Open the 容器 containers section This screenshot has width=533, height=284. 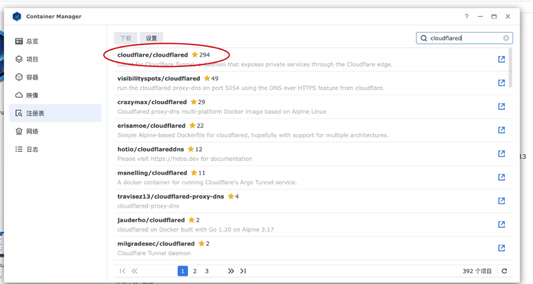(x=55, y=77)
